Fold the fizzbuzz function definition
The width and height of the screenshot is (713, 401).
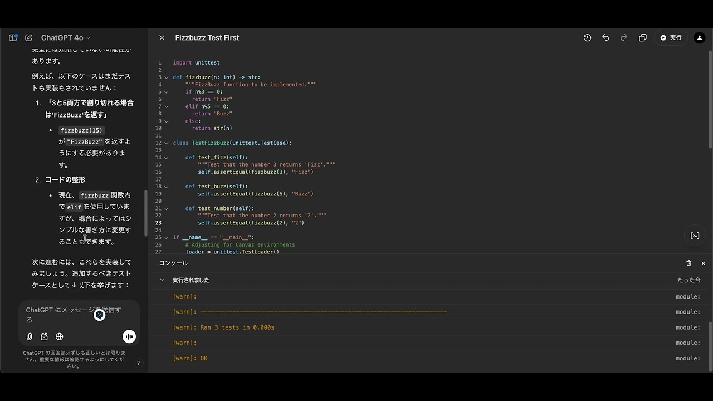tap(166, 77)
